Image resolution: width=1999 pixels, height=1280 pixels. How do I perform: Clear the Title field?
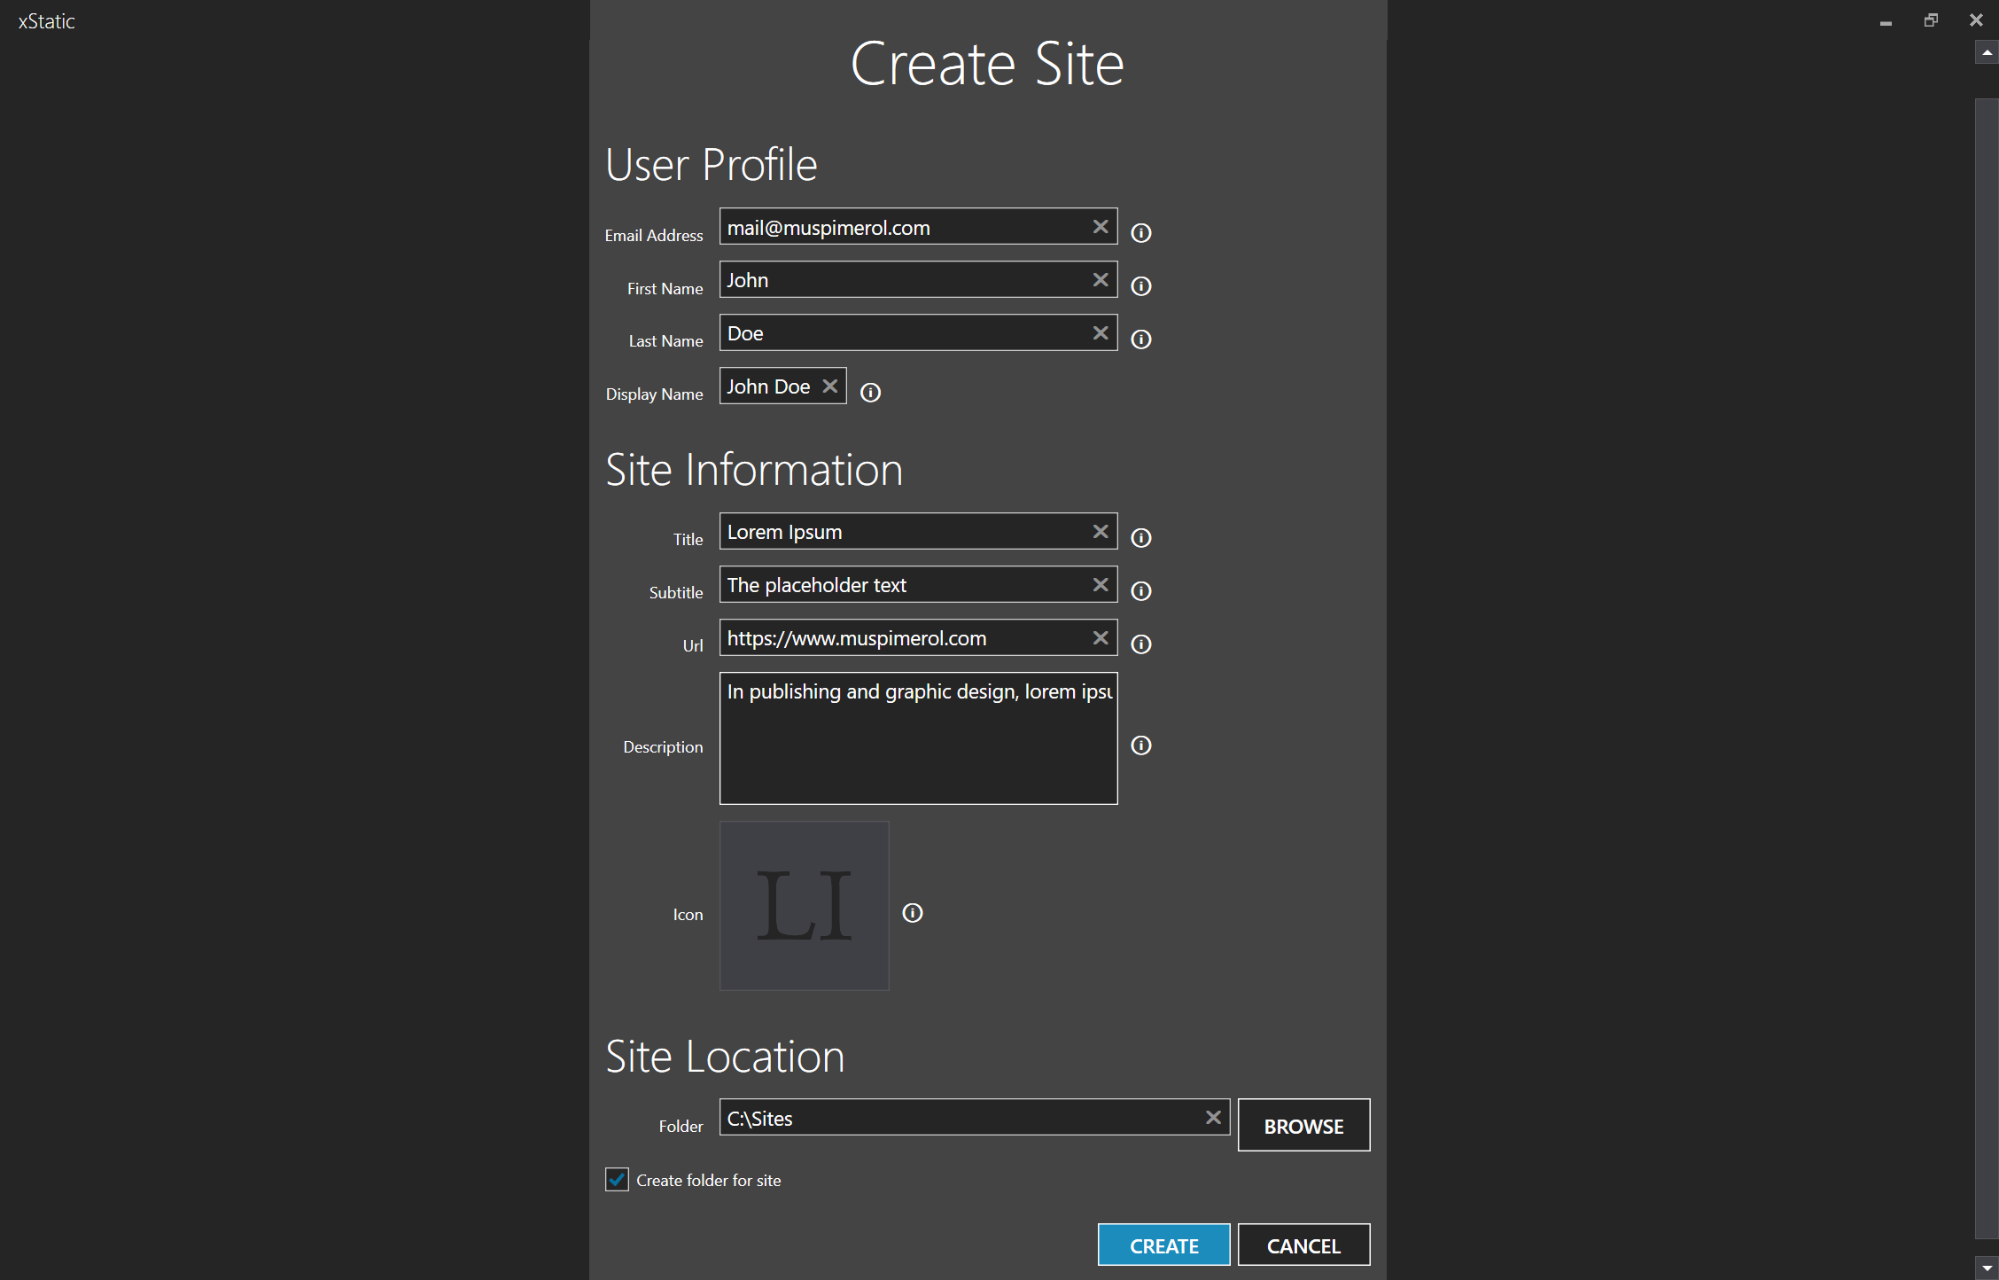1101,532
